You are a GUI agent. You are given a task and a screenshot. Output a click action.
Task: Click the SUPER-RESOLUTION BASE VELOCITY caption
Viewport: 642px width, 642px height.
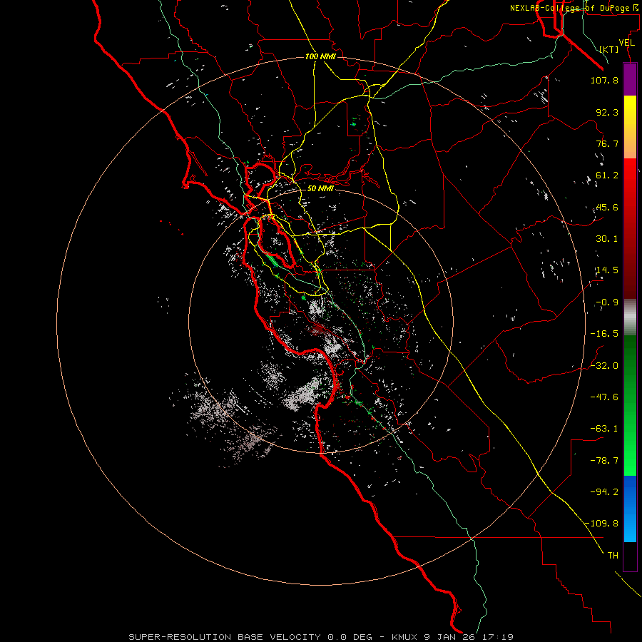pos(321,637)
